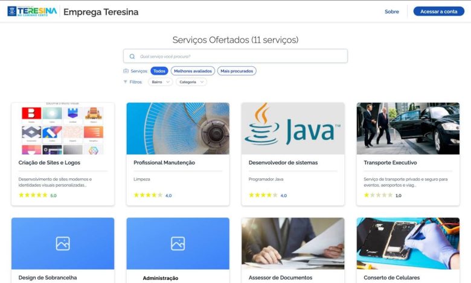Click the star rating on Criação de Sites
This screenshot has width=471, height=283.
click(x=33, y=195)
